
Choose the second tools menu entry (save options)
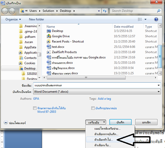point(106,134)
